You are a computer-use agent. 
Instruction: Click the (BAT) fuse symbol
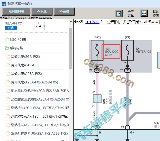pyautogui.click(x=97, y=50)
